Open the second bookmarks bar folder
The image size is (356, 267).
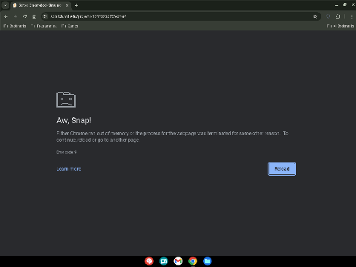[44, 26]
